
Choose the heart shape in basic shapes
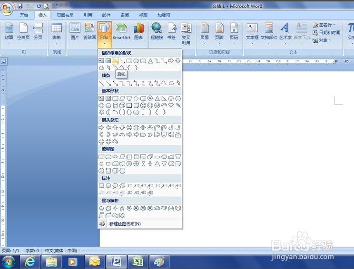point(171,105)
